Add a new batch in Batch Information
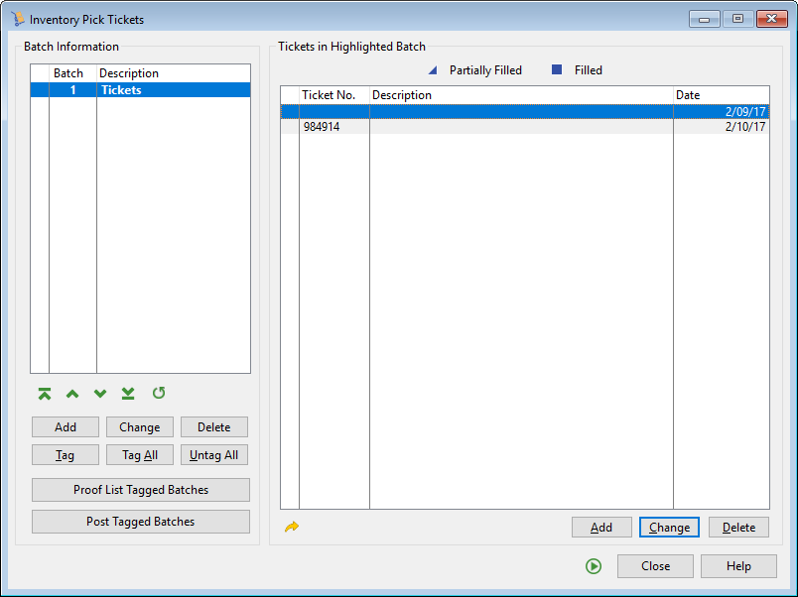Viewport: 798px width, 597px height. (x=66, y=427)
